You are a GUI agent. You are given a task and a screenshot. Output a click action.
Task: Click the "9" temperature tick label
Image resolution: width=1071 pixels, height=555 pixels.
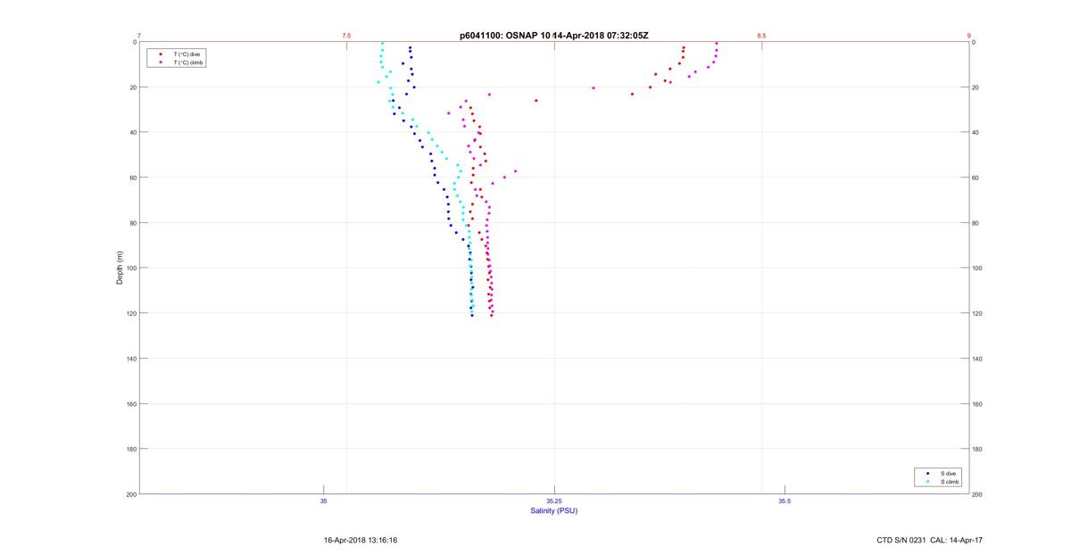point(968,36)
